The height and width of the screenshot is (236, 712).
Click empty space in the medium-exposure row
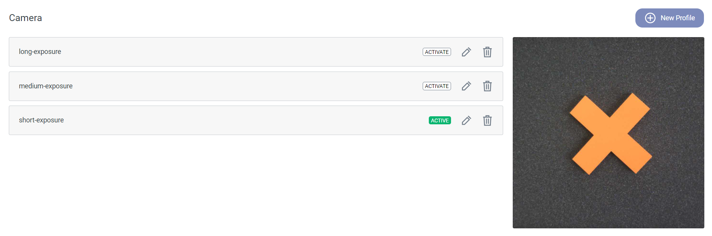coord(245,86)
